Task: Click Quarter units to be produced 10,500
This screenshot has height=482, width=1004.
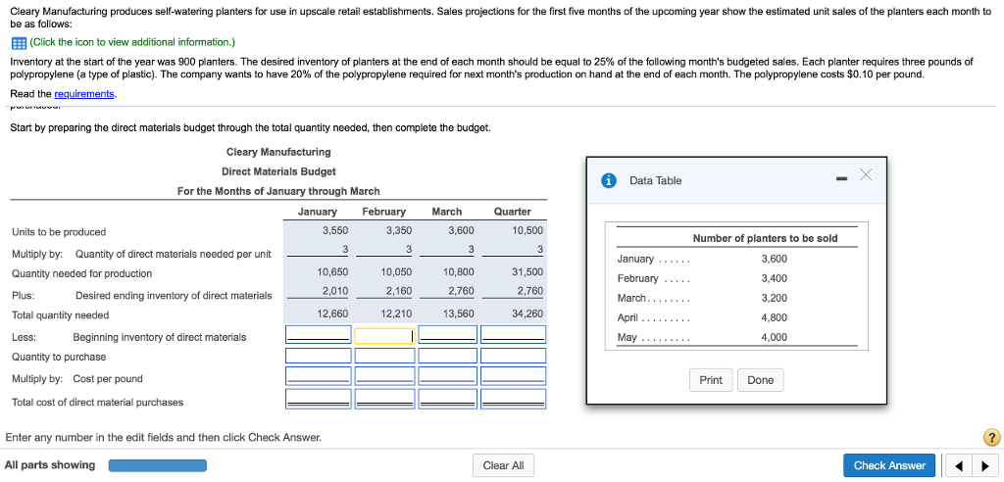Action: click(x=527, y=231)
